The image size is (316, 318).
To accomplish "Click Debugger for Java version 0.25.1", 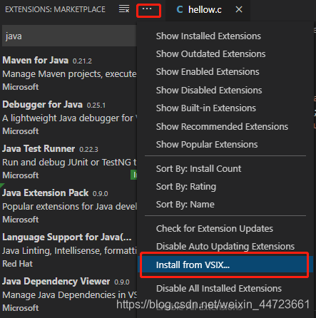I will click(96, 106).
